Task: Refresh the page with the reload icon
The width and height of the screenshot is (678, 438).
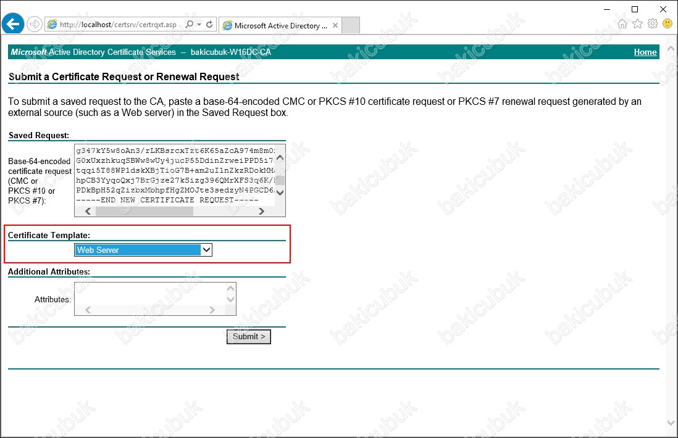Action: (x=209, y=25)
